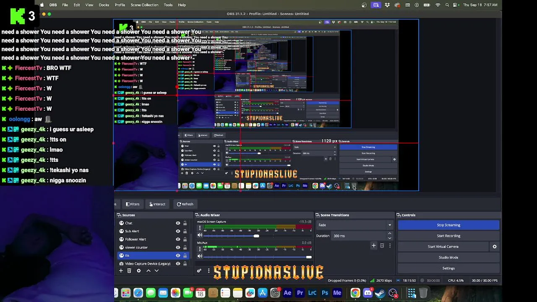The width and height of the screenshot is (537, 302).
Task: Launch Media Encoder from the dock
Action: [337, 293]
